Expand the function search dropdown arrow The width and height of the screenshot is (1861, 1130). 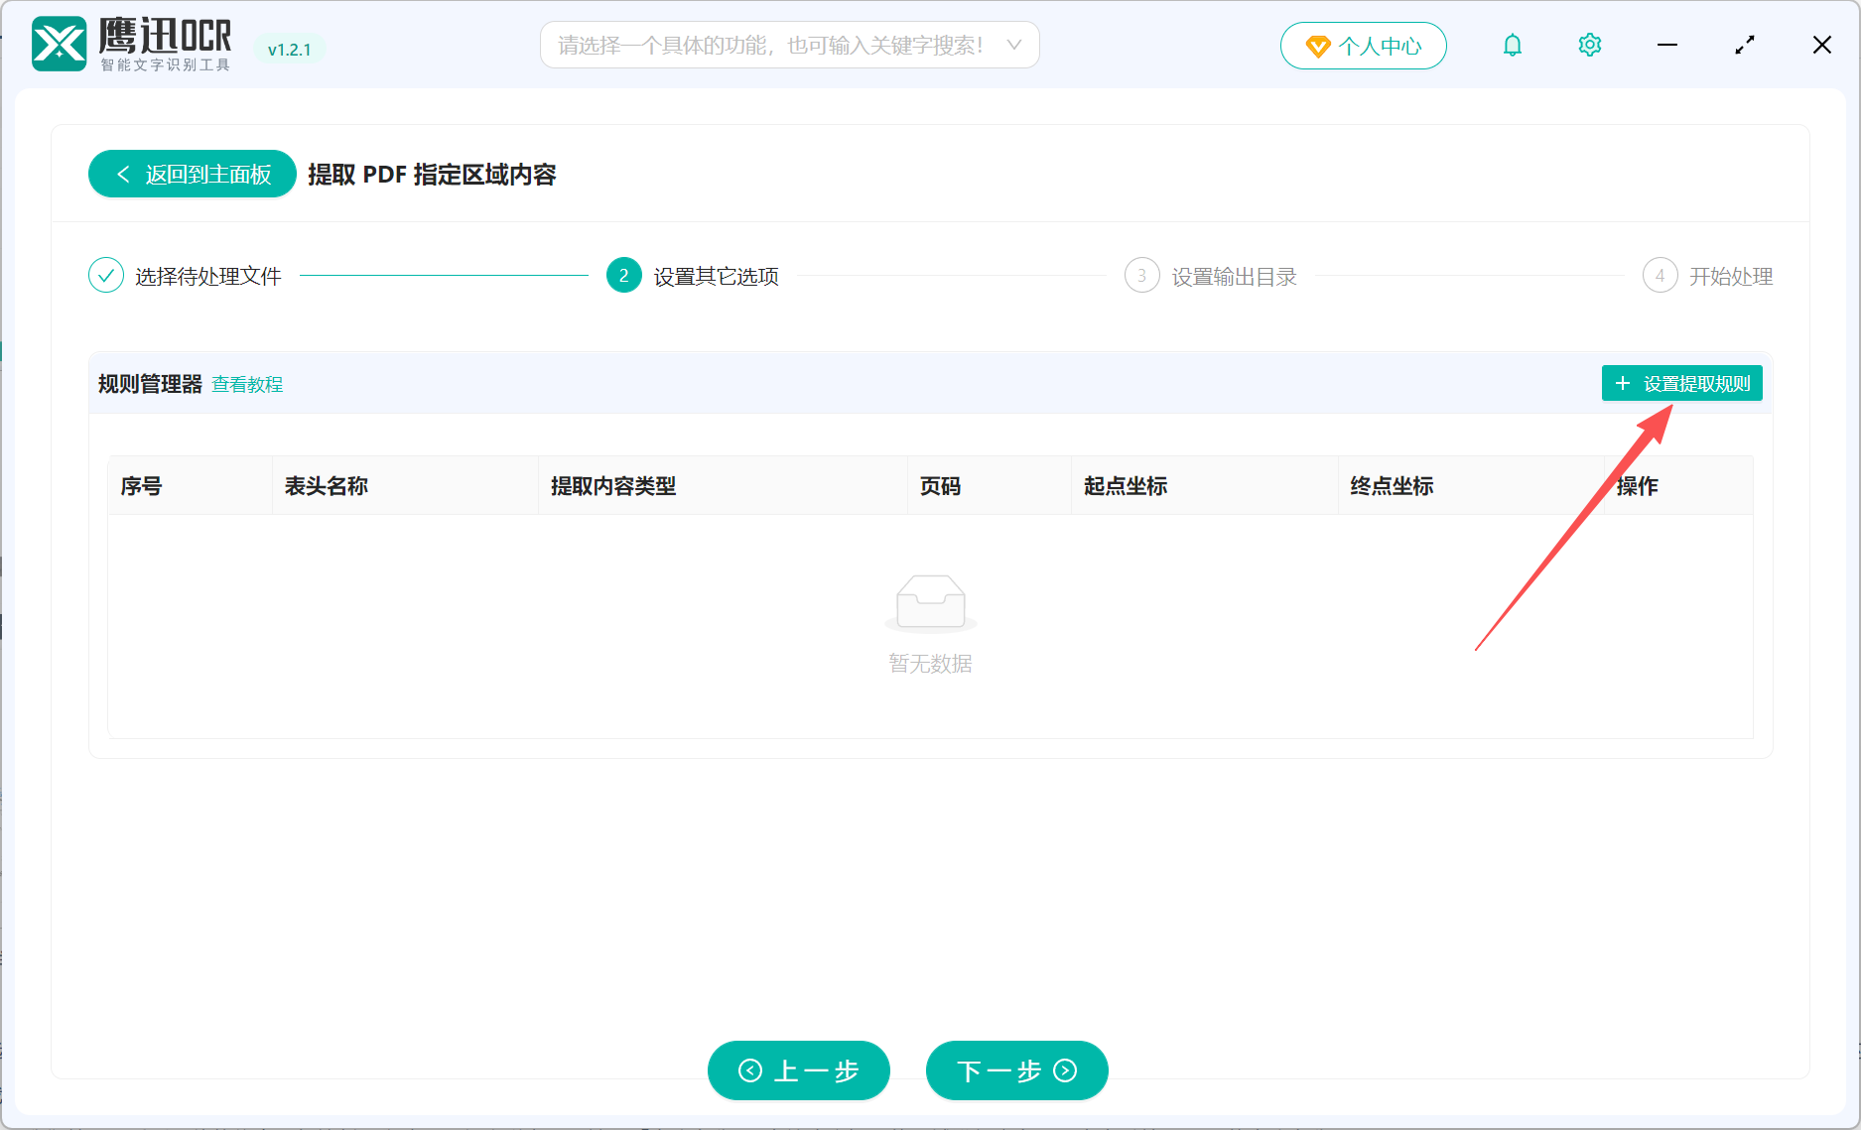[1013, 45]
